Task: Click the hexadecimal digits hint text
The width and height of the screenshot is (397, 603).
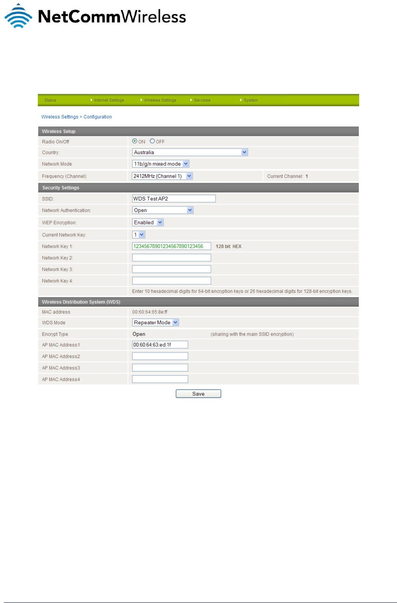Action: pyautogui.click(x=242, y=291)
